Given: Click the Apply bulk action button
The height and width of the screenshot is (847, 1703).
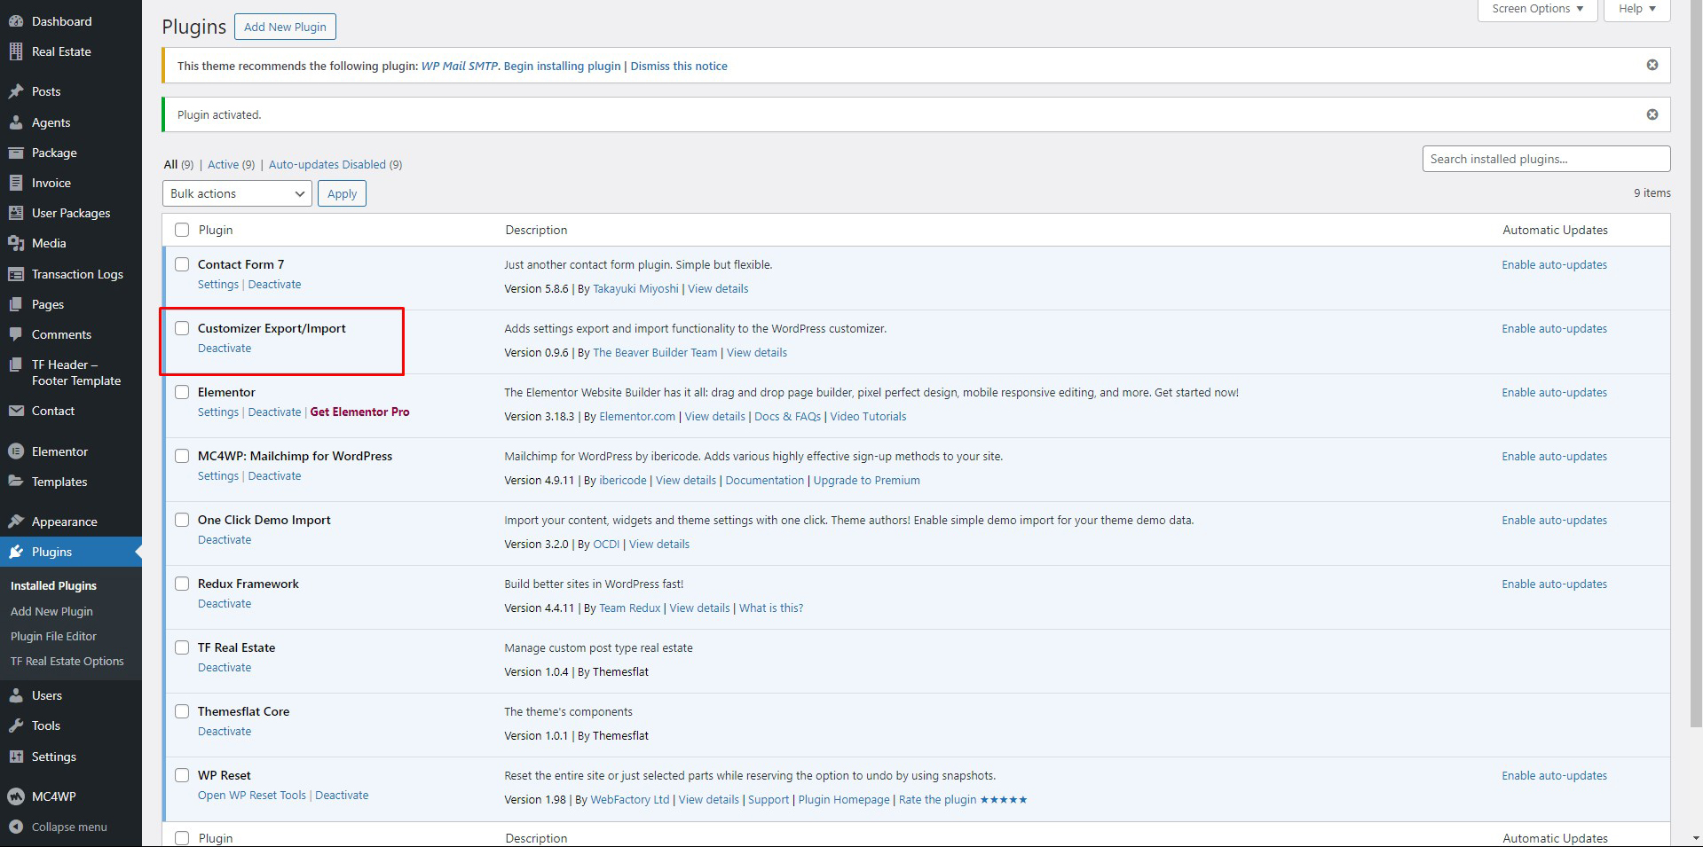Looking at the screenshot, I should (342, 193).
